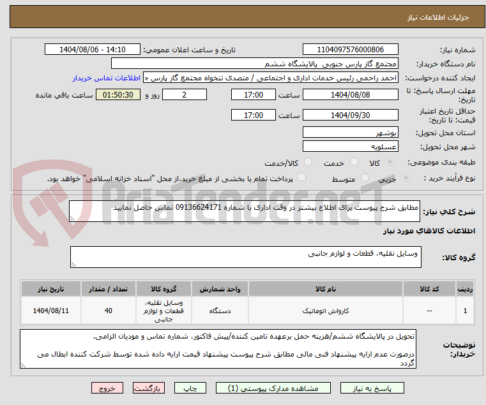Click the buyer organization name field
This screenshot has height=405, width=486.
point(254,64)
